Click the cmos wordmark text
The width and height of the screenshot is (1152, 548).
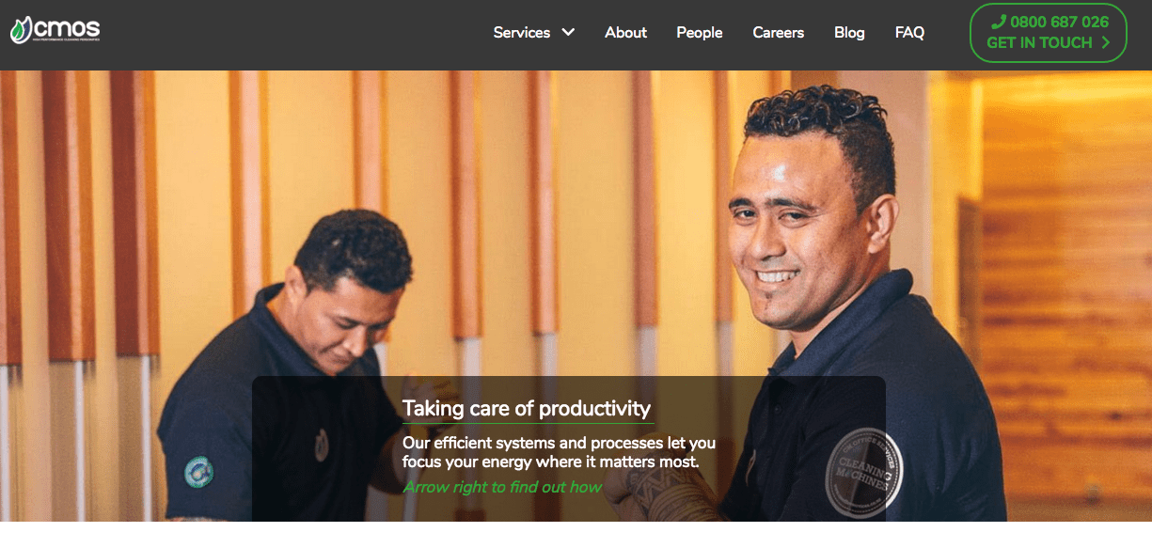(x=67, y=29)
